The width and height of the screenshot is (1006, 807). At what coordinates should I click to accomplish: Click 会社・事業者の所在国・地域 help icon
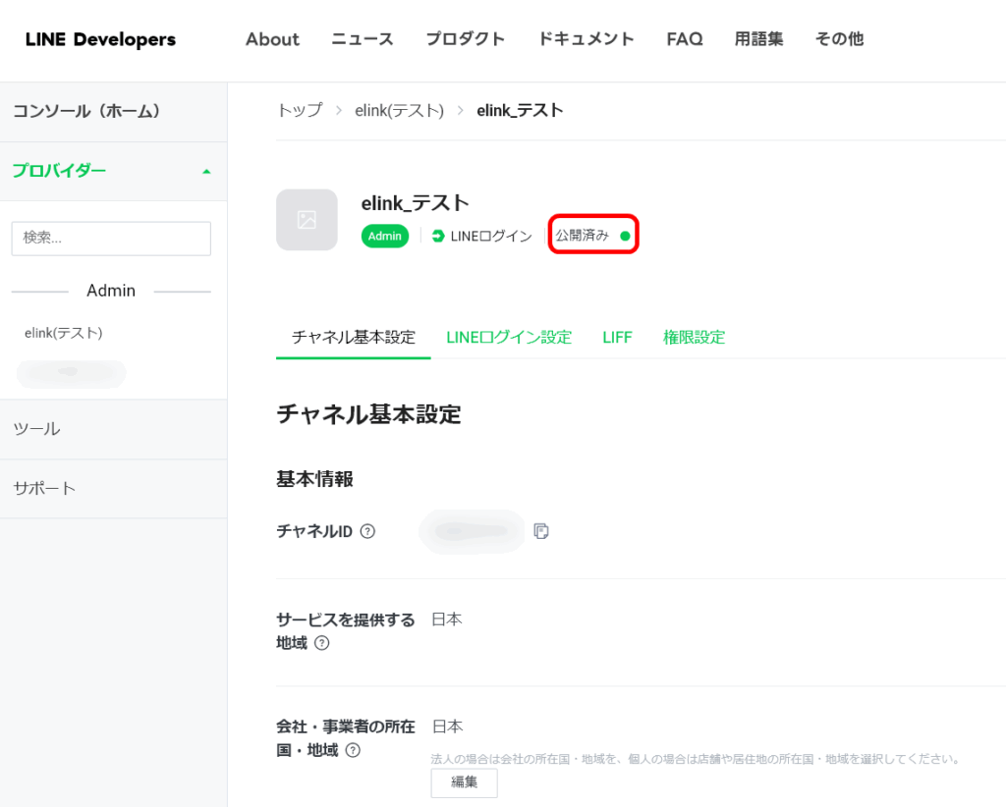click(x=353, y=750)
